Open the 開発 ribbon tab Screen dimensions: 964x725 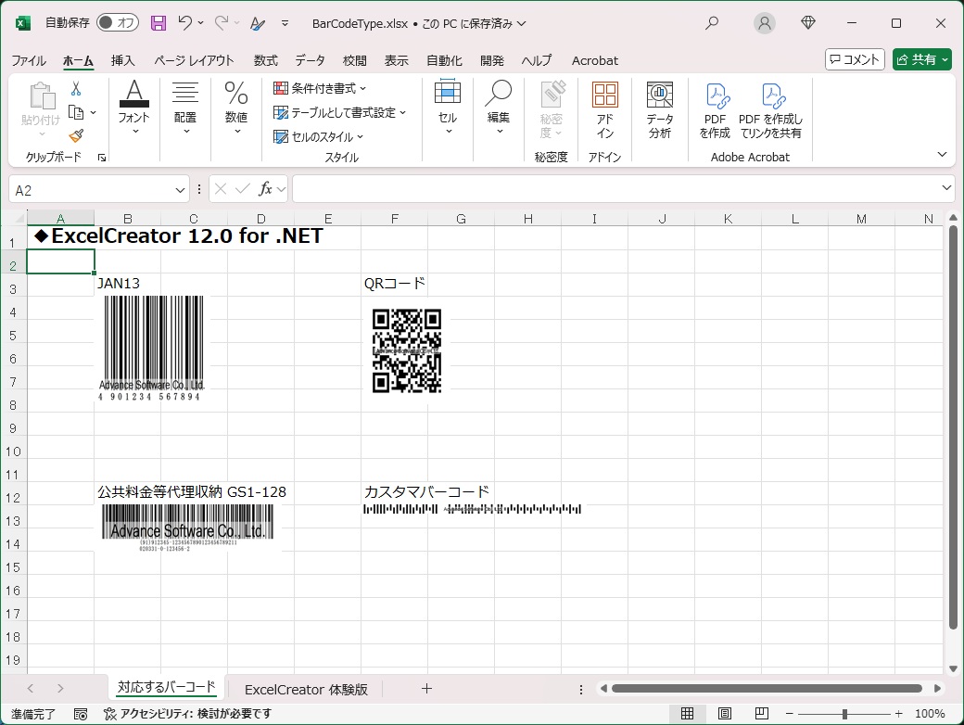[x=492, y=60]
